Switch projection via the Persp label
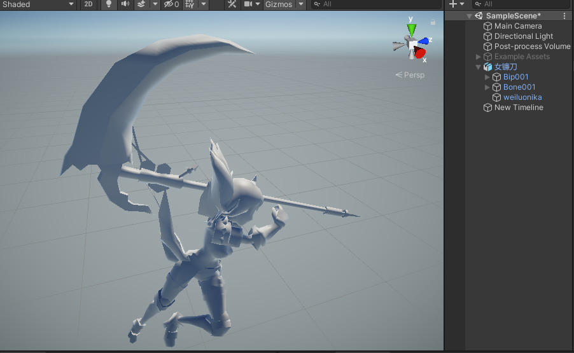 coord(410,75)
